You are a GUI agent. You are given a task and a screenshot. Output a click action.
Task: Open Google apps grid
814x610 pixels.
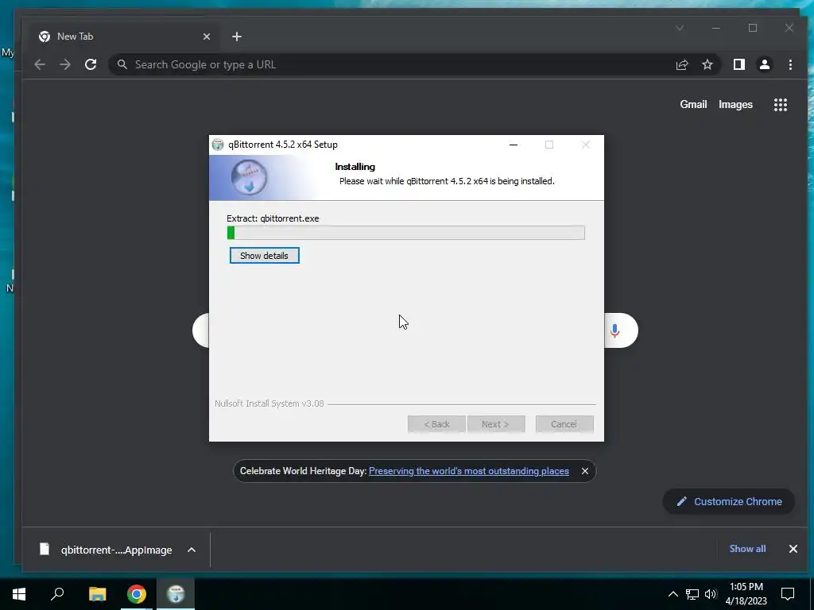[x=781, y=105]
